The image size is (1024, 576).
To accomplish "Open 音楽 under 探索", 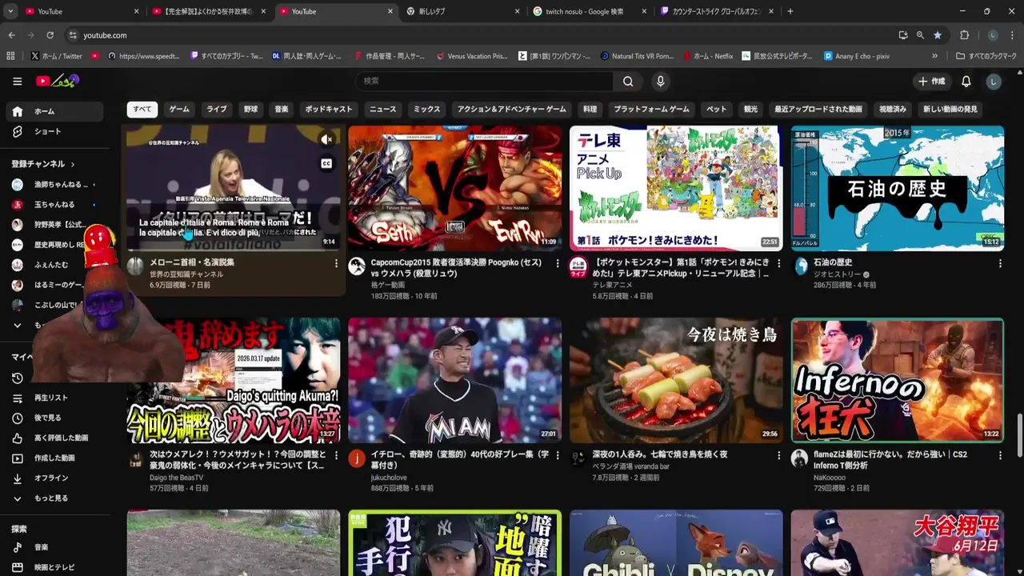I will coord(54,547).
